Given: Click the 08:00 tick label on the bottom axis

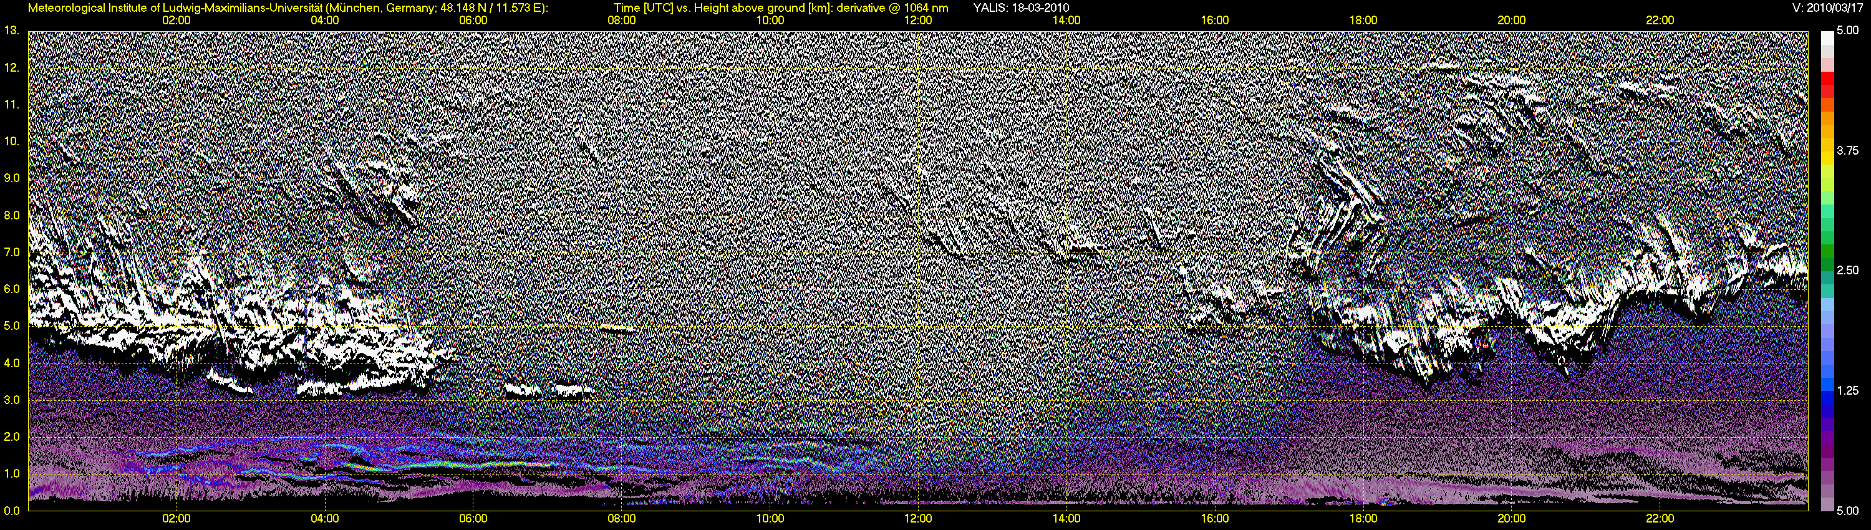Looking at the screenshot, I should 622,518.
